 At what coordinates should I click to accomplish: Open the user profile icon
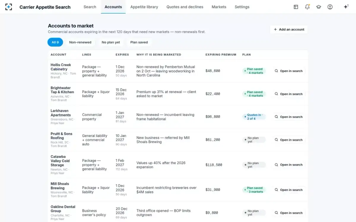(330, 7)
